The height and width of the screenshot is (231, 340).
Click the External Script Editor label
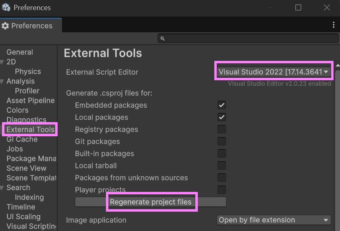click(x=102, y=72)
